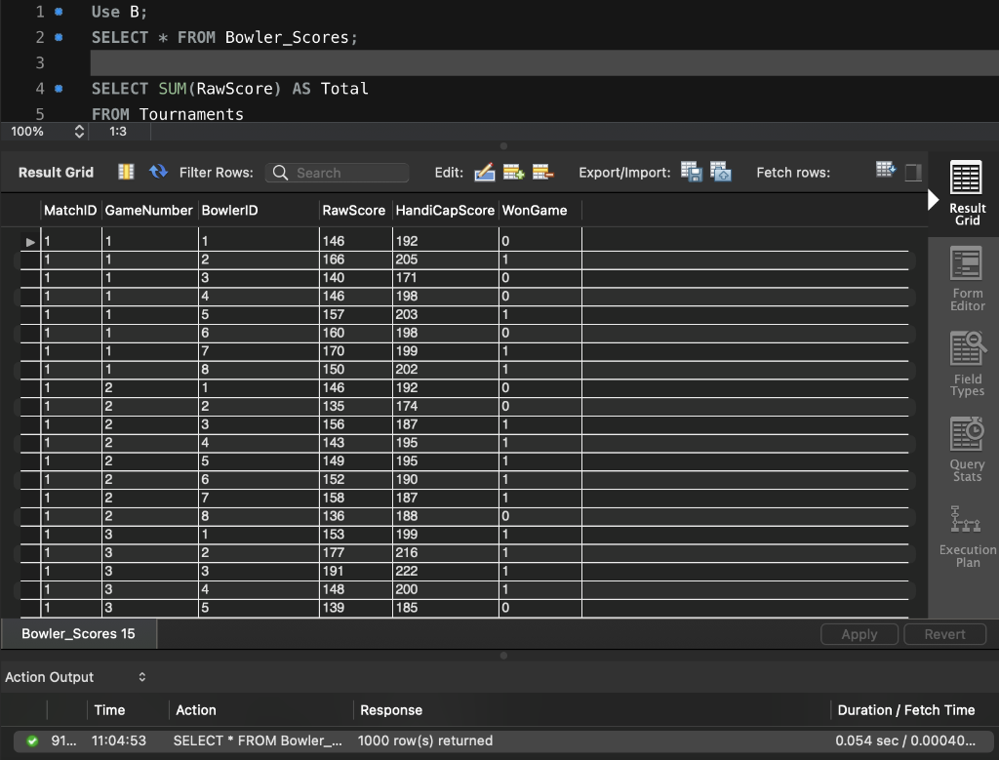Click the insert new row icon
Viewport: 999px width, 760px height.
[x=514, y=173]
